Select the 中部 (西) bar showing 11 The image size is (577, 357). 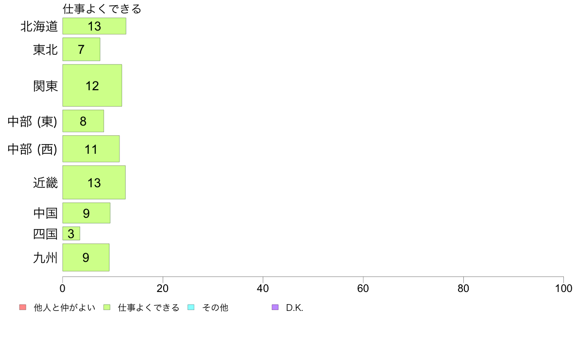91,149
